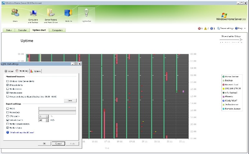Open Server settings

tap(225, 28)
